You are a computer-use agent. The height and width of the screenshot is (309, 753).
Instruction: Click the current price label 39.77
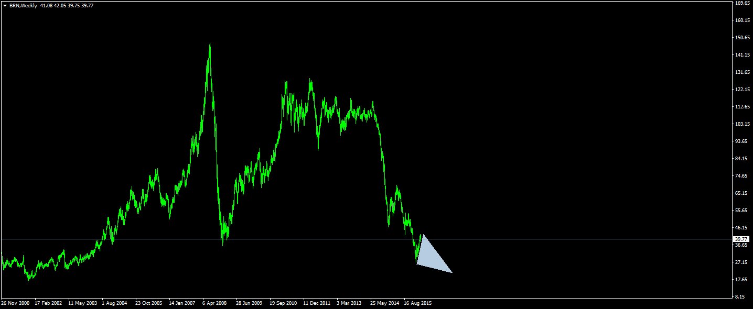pyautogui.click(x=741, y=239)
